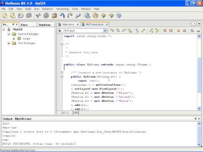Select the Source Packages tree item
Screen dimensions: 203x152
(28, 34)
